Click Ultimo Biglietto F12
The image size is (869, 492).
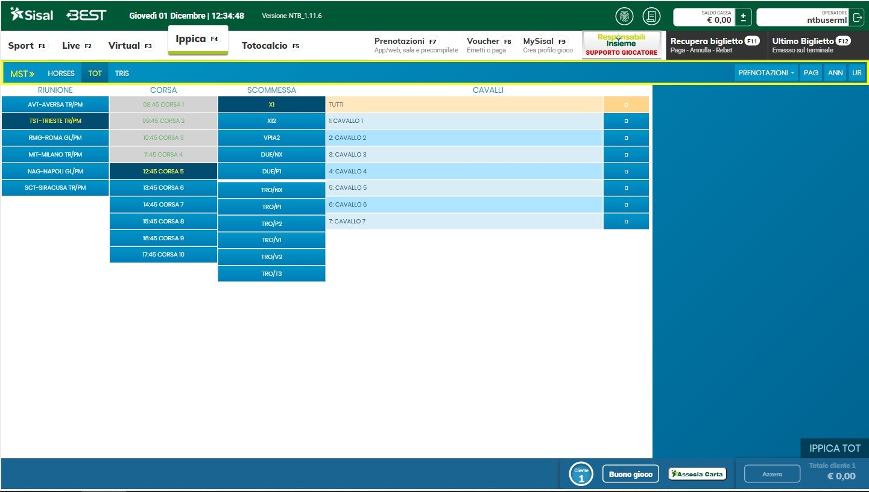click(818, 45)
